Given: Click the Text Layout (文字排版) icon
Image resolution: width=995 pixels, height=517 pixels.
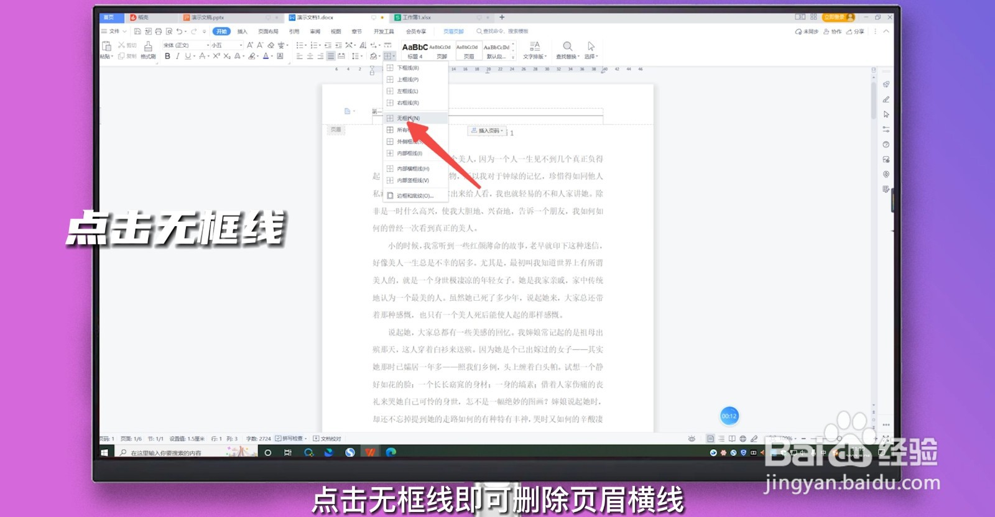Looking at the screenshot, I should 535,46.
